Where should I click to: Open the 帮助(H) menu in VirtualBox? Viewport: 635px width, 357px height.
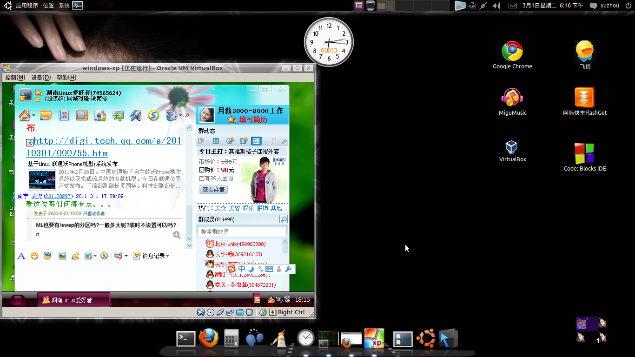click(66, 78)
